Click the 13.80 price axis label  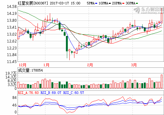[12, 20]
